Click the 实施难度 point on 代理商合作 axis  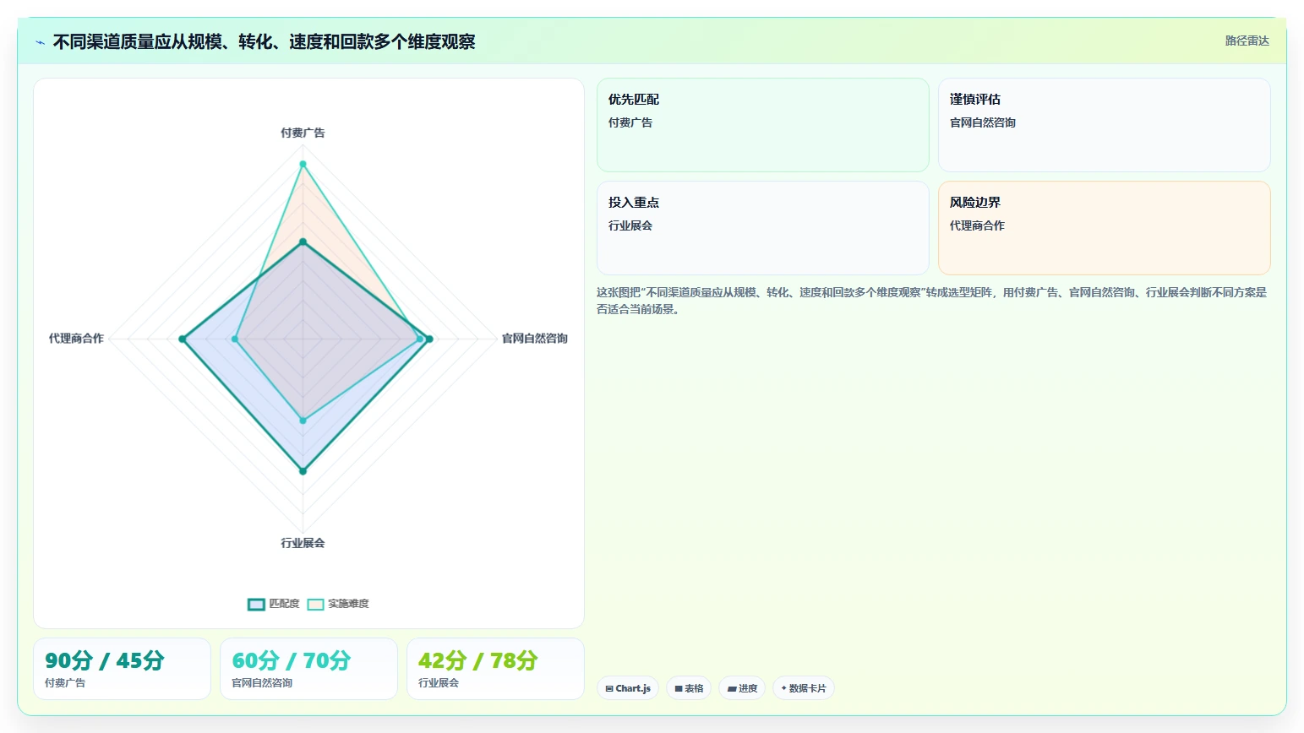click(x=234, y=339)
